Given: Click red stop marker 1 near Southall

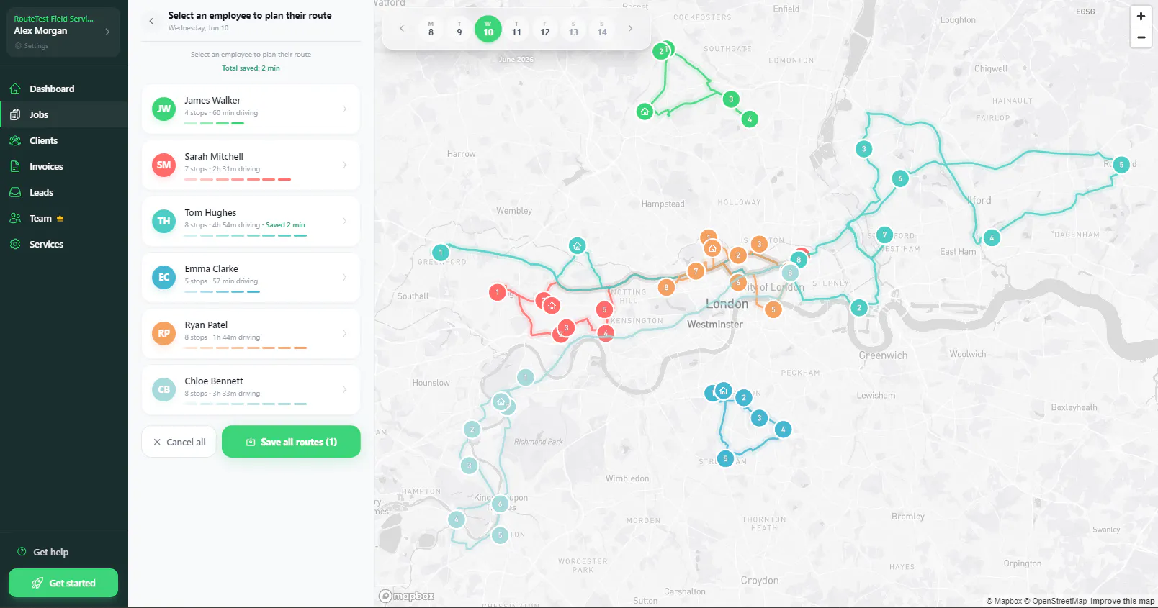Looking at the screenshot, I should coord(497,292).
